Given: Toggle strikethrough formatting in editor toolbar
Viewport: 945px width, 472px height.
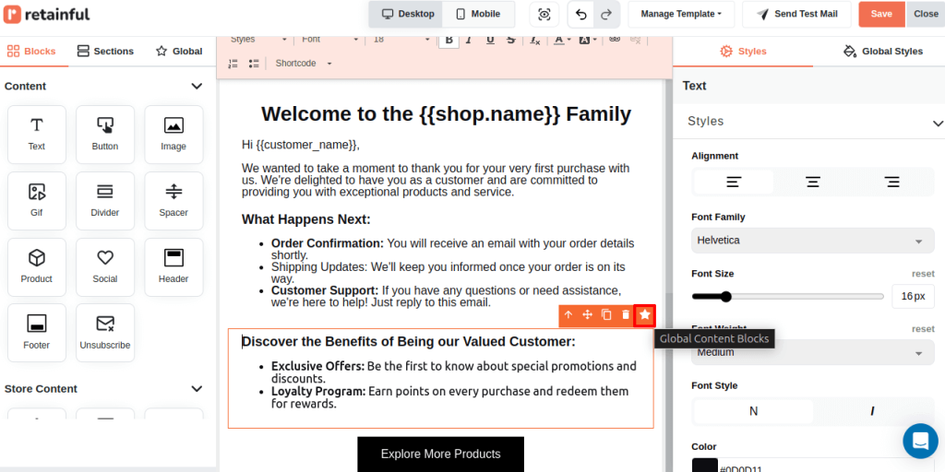Looking at the screenshot, I should [x=511, y=39].
